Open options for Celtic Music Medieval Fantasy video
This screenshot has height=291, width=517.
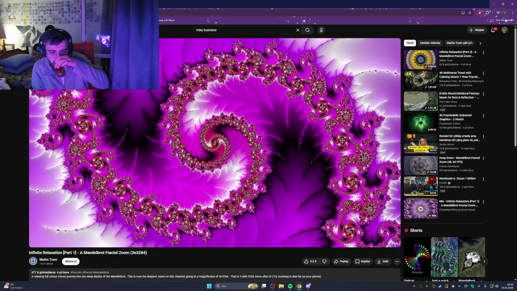coord(483,94)
